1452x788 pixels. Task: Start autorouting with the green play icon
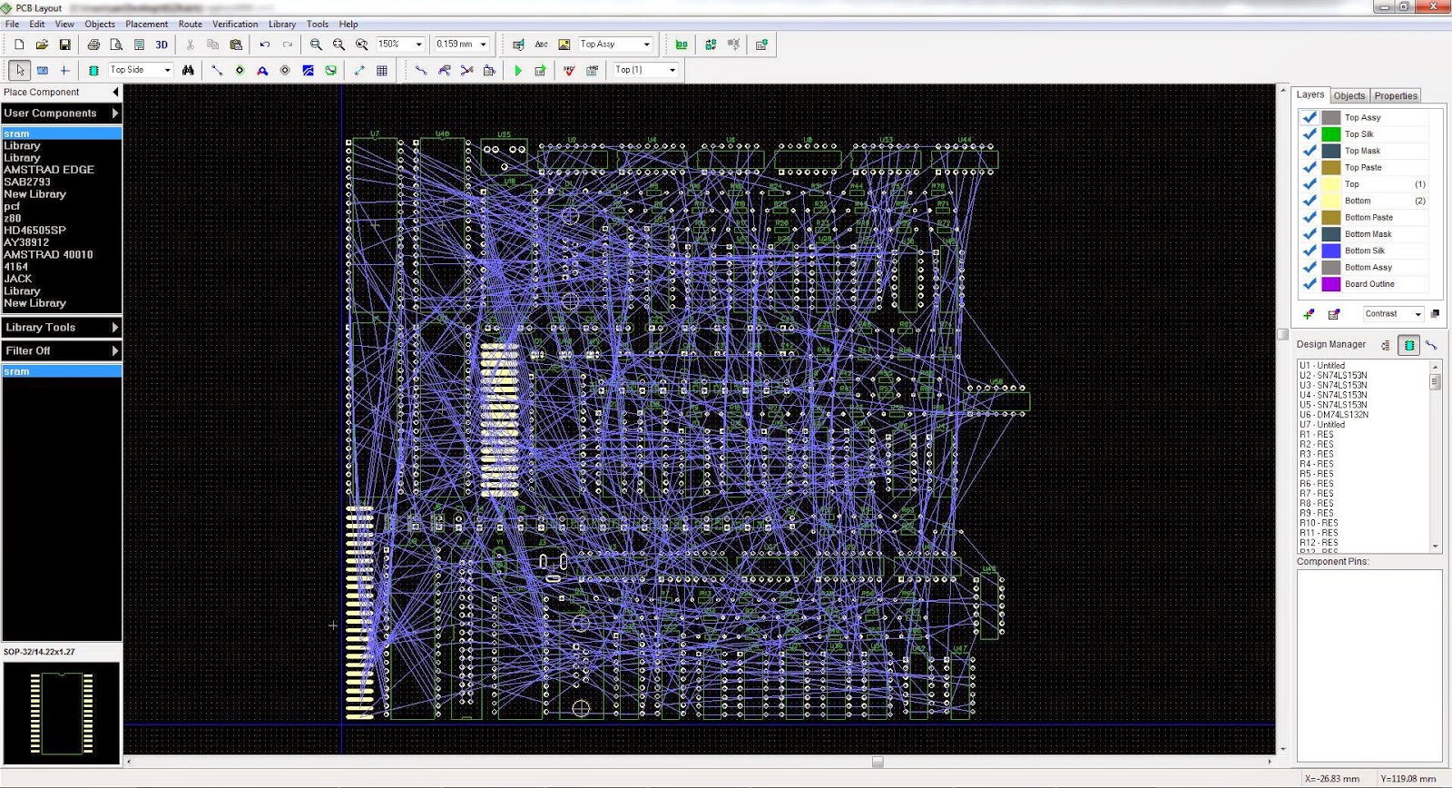click(x=517, y=70)
